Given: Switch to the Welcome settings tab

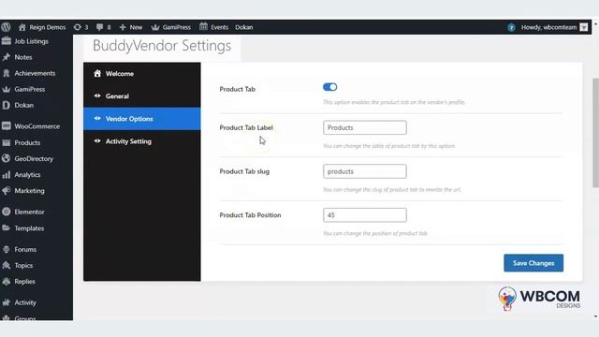Looking at the screenshot, I should click(x=141, y=74).
